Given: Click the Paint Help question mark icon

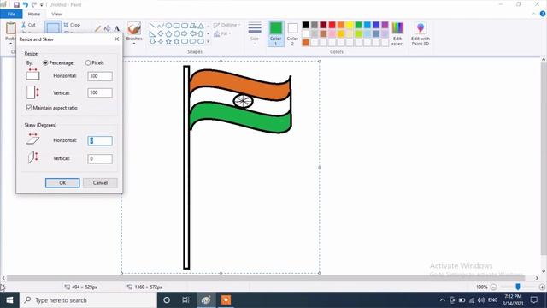Looking at the screenshot, I should tap(543, 14).
